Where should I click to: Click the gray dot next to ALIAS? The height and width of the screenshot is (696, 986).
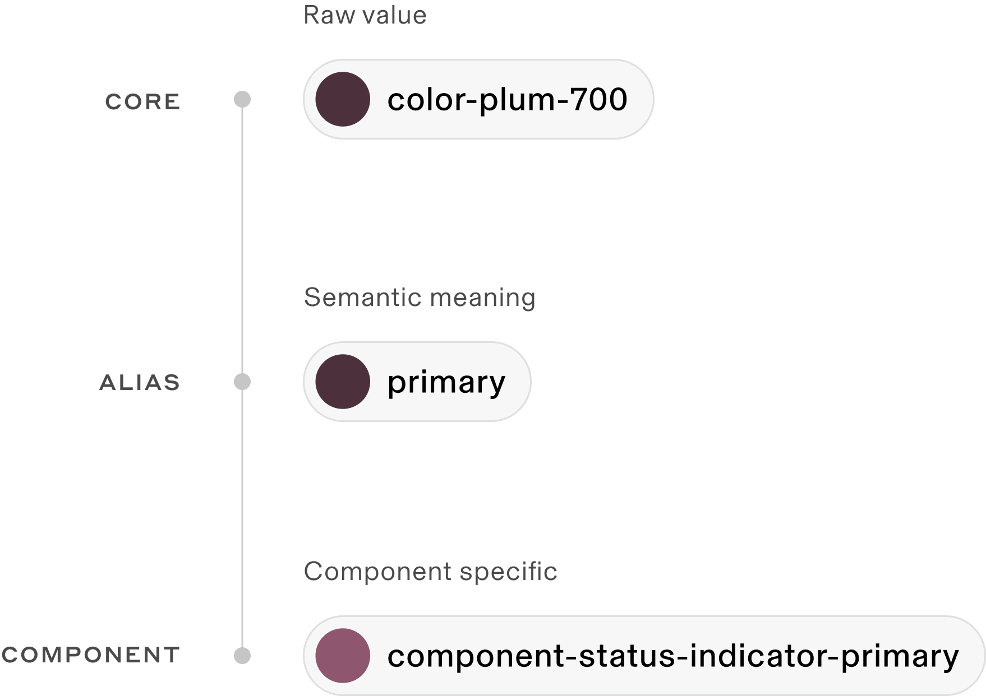[x=242, y=382]
